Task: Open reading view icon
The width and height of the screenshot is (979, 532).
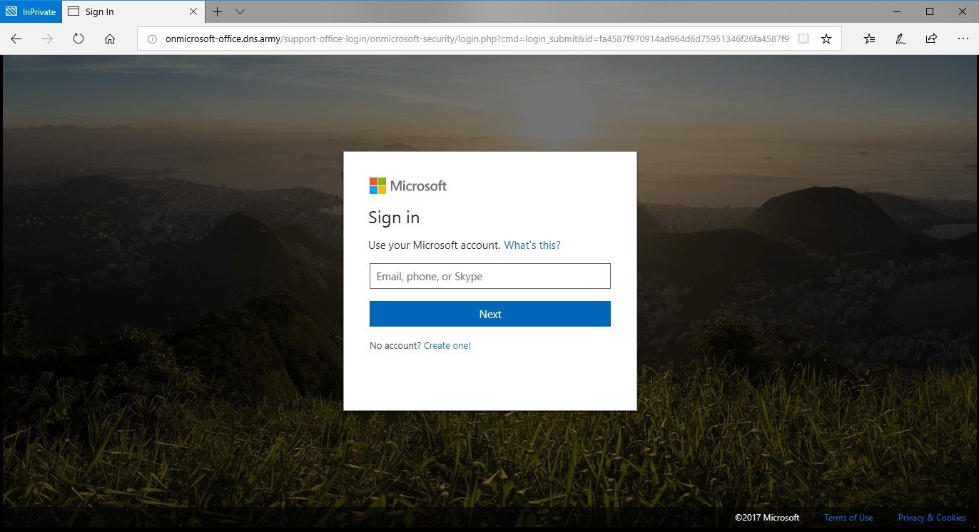Action: click(803, 39)
